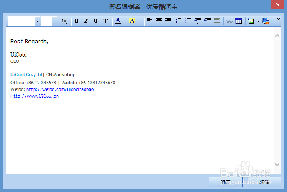Click the 'UiCool' name text
The width and height of the screenshot is (287, 192).
pyautogui.click(x=18, y=54)
